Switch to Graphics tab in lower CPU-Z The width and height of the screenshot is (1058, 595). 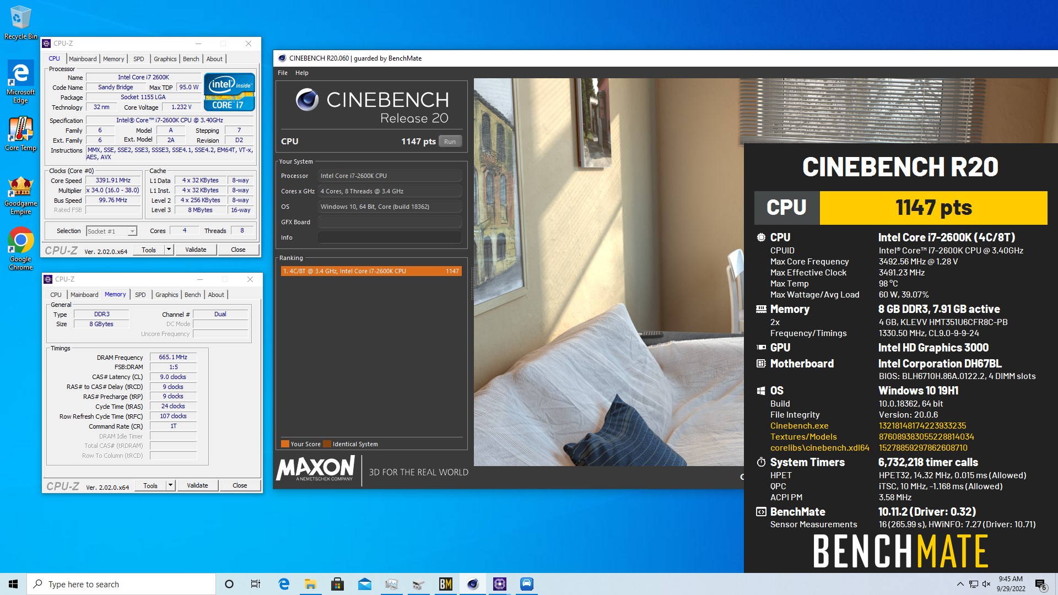coord(166,295)
